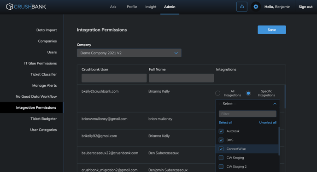Open IT Glue Permissions page
This screenshot has height=172, width=317.
(x=41, y=63)
